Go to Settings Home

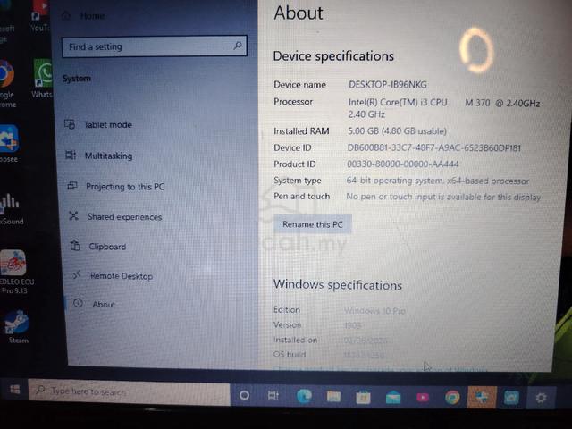click(92, 16)
